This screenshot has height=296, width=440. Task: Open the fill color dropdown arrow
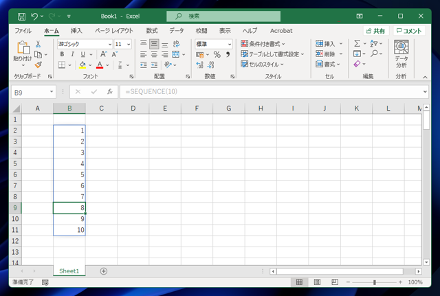(90, 65)
